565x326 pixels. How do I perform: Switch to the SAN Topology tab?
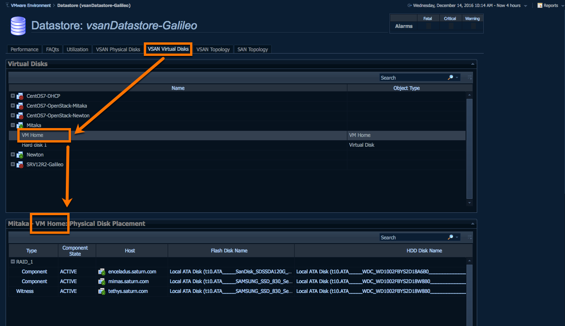(x=253, y=49)
